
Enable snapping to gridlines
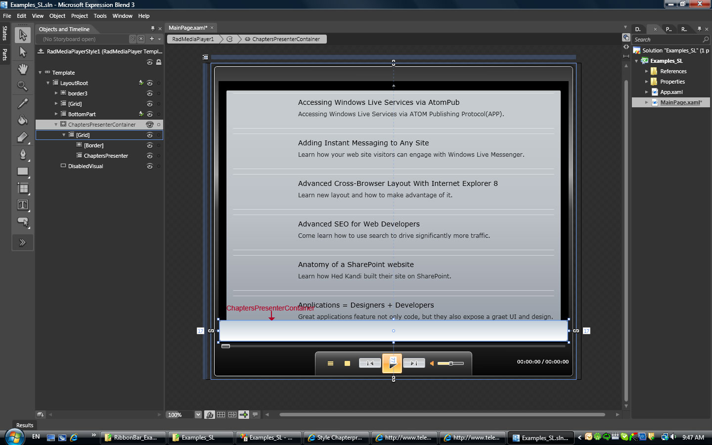click(232, 415)
